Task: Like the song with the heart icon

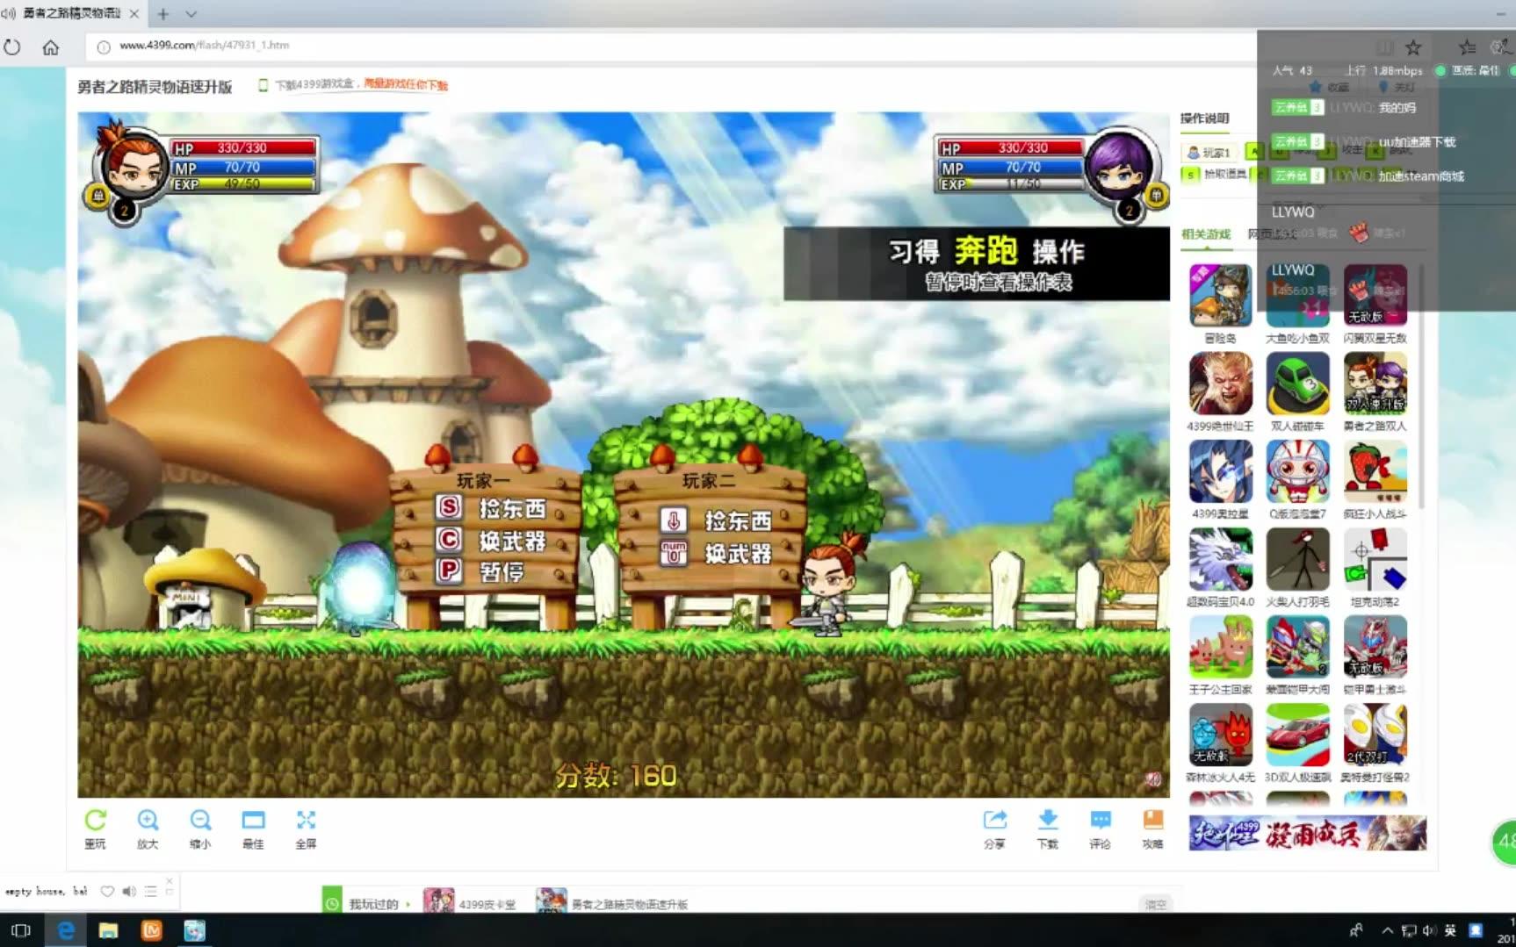Action: pyautogui.click(x=107, y=891)
